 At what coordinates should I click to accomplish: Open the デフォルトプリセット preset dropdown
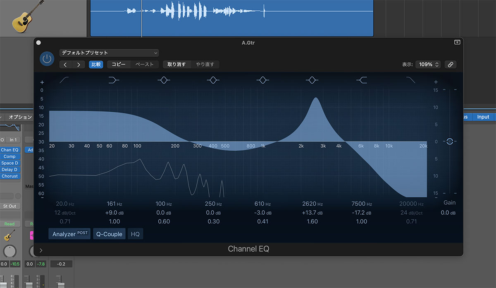(x=109, y=53)
